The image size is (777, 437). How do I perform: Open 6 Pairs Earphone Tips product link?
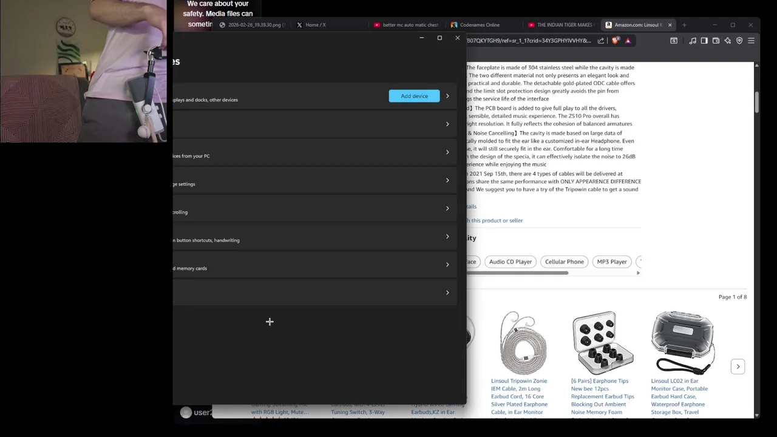point(602,396)
